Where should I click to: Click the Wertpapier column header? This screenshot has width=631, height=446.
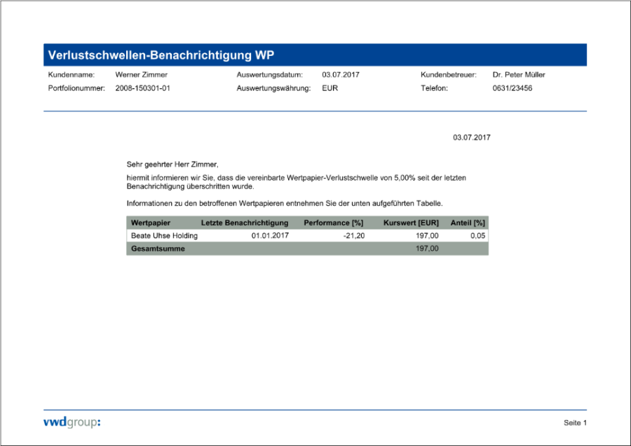click(x=151, y=223)
